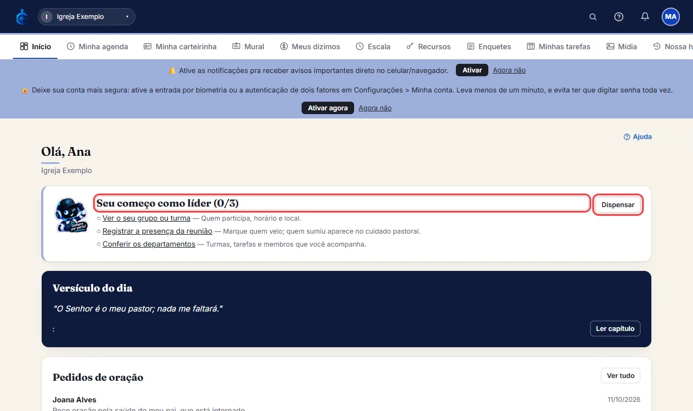This screenshot has width=693, height=411.
Task: Open the notifications bell icon
Action: pyautogui.click(x=645, y=17)
